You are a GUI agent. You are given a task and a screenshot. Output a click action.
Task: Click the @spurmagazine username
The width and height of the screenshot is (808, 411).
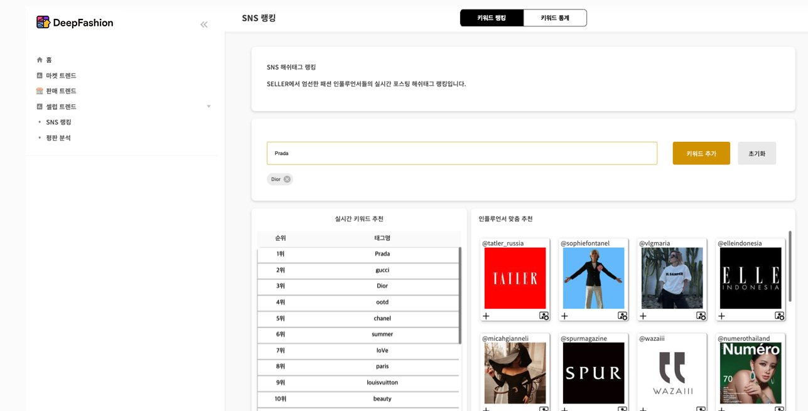pos(584,339)
